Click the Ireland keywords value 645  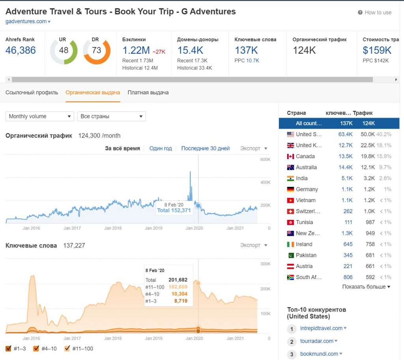[x=348, y=244]
